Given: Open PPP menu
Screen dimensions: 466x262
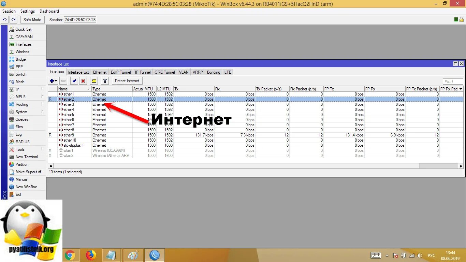Looking at the screenshot, I should [x=19, y=67].
